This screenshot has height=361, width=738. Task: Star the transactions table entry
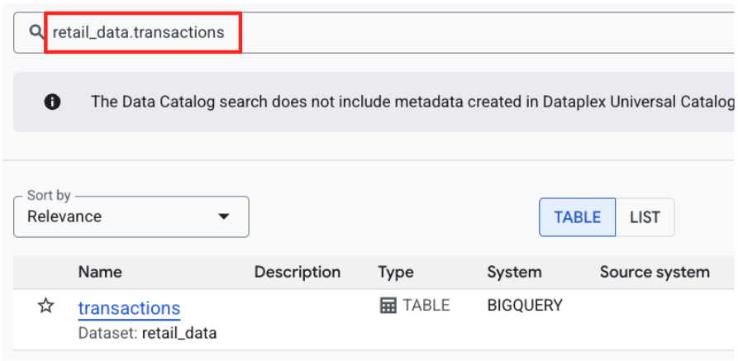(46, 306)
